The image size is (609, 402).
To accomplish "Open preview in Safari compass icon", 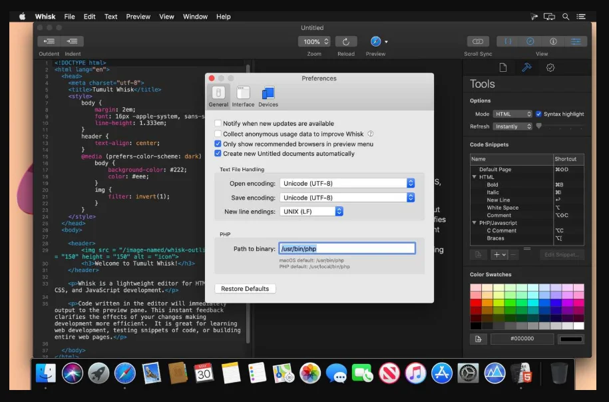I will (x=375, y=41).
